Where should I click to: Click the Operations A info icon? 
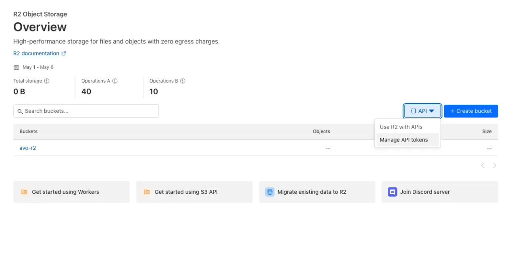click(x=115, y=81)
